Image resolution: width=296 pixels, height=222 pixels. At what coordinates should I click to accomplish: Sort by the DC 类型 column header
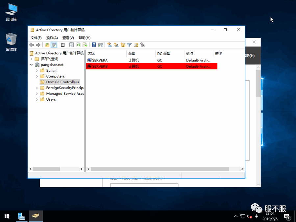(x=170, y=54)
